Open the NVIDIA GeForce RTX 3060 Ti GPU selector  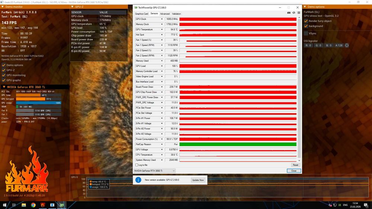pos(154,171)
